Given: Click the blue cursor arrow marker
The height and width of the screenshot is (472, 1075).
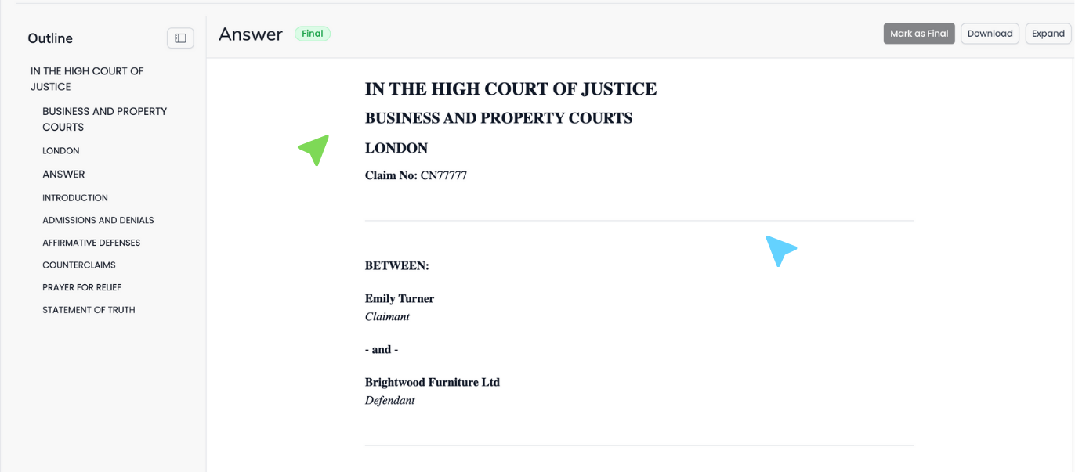Looking at the screenshot, I should point(780,250).
